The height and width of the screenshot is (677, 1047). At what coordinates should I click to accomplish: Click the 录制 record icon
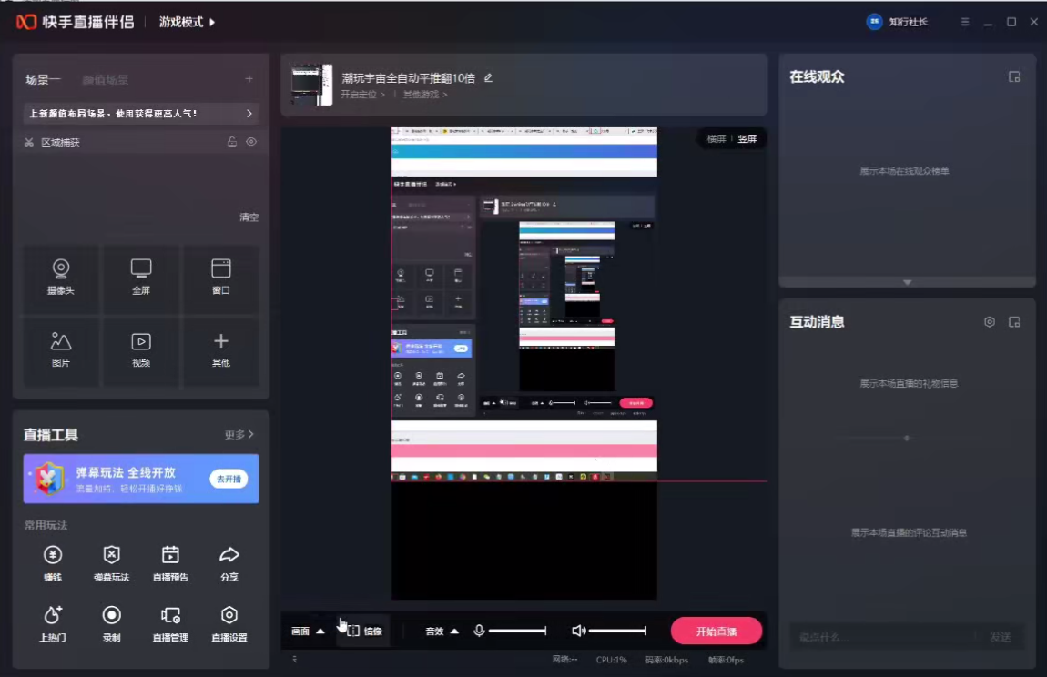(x=111, y=622)
